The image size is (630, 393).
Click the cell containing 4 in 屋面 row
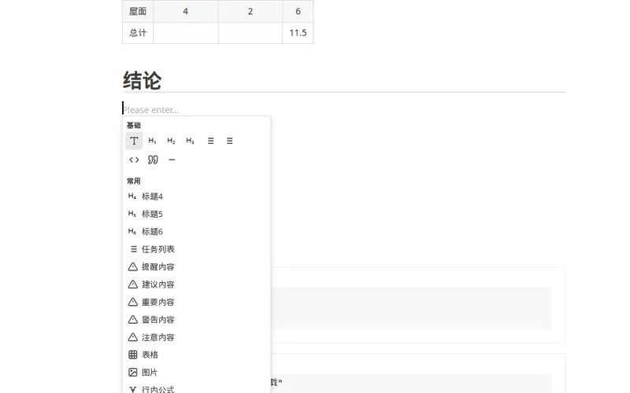(x=186, y=11)
